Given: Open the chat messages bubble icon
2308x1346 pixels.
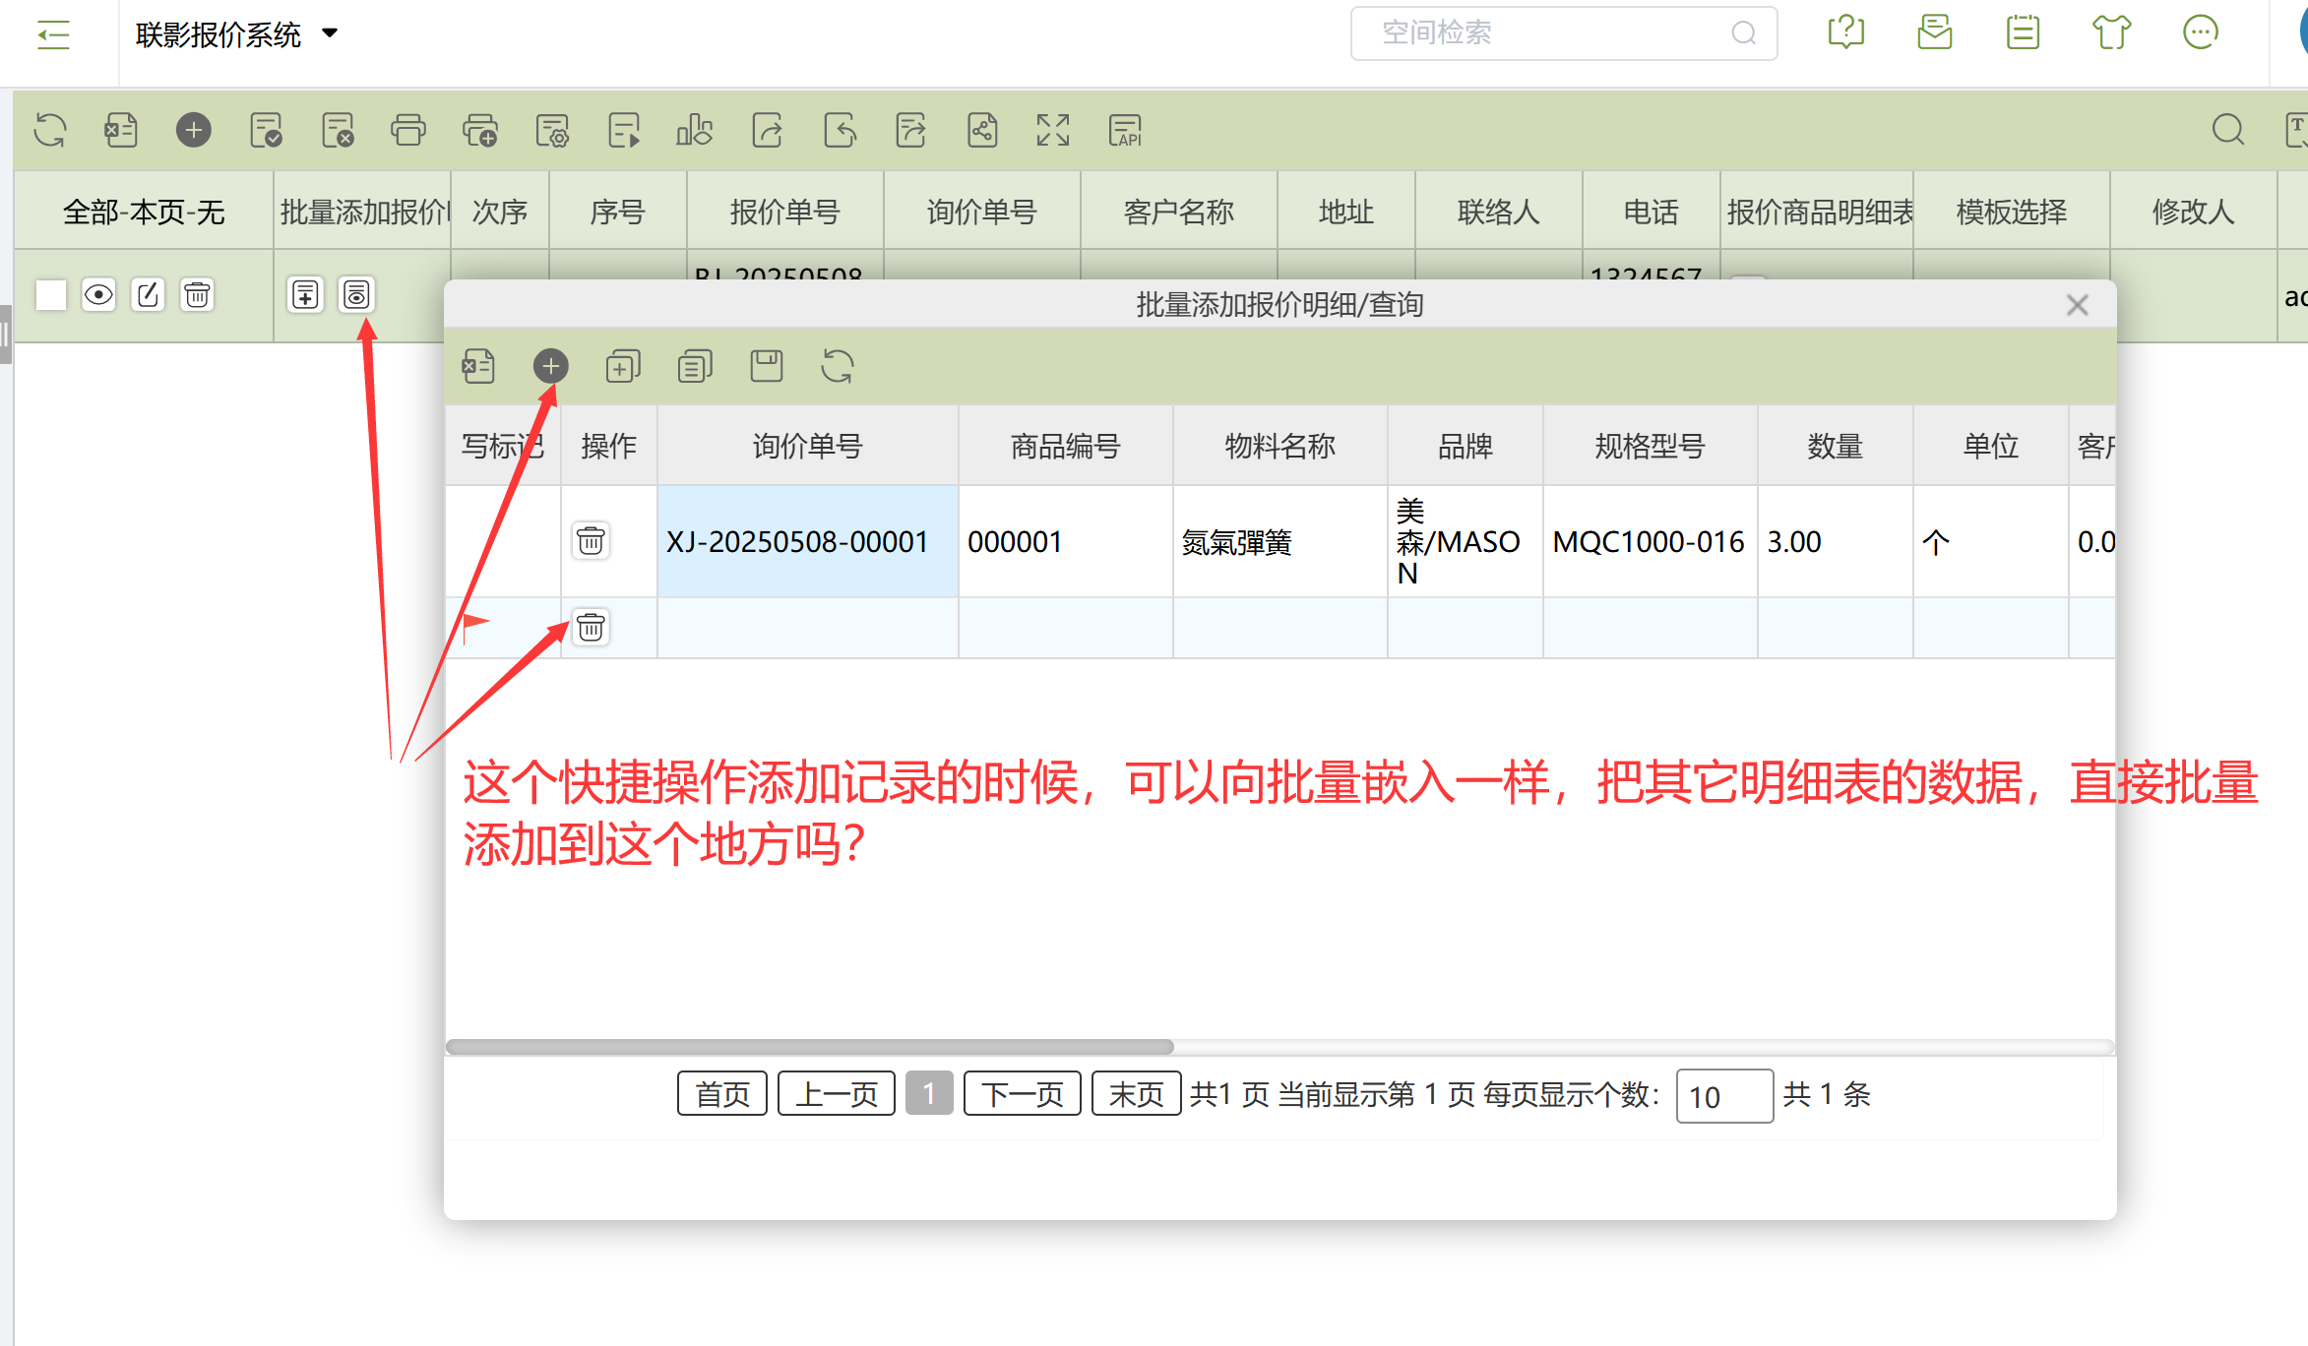Looking at the screenshot, I should [2201, 32].
